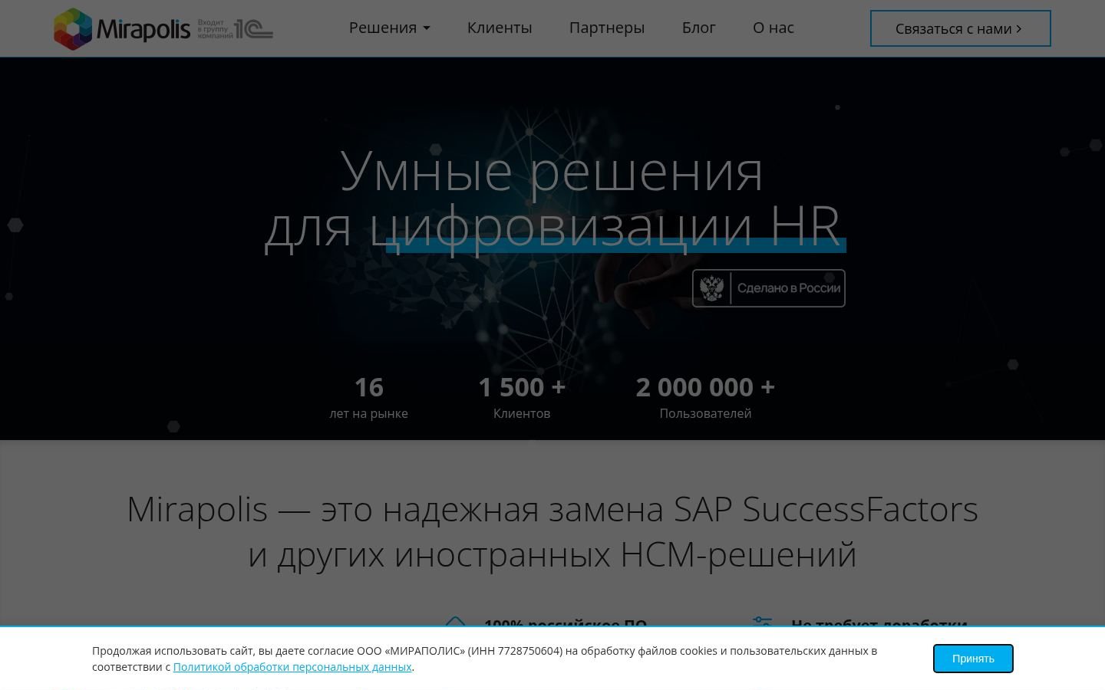The image size is (1105, 690).
Task: Open the О нас page
Action: pyautogui.click(x=773, y=28)
